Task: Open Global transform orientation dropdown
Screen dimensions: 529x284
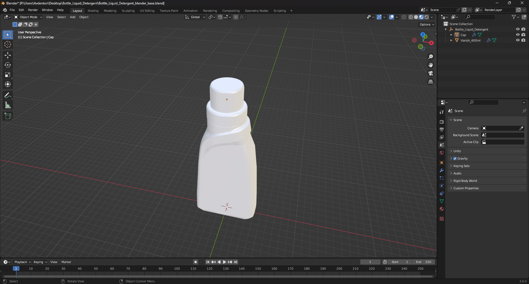Action: point(195,17)
